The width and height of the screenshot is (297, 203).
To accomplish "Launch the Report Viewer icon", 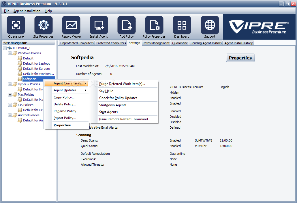I will (x=71, y=25).
